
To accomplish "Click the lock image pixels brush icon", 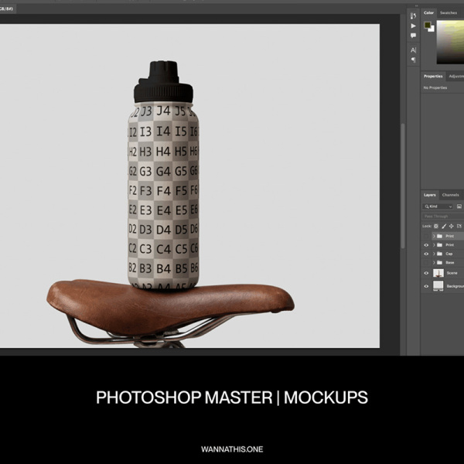I will point(444,226).
